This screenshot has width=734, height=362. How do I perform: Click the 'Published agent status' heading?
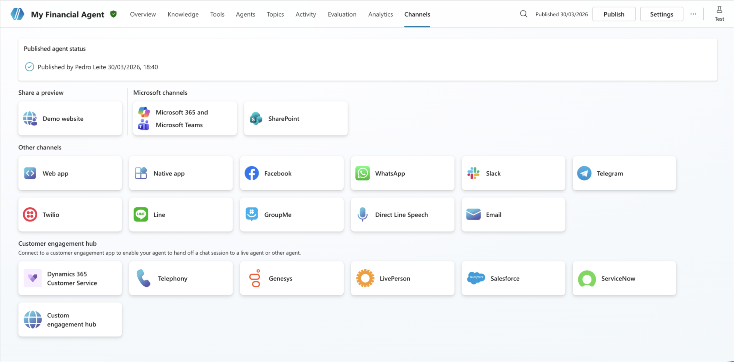[x=55, y=49]
